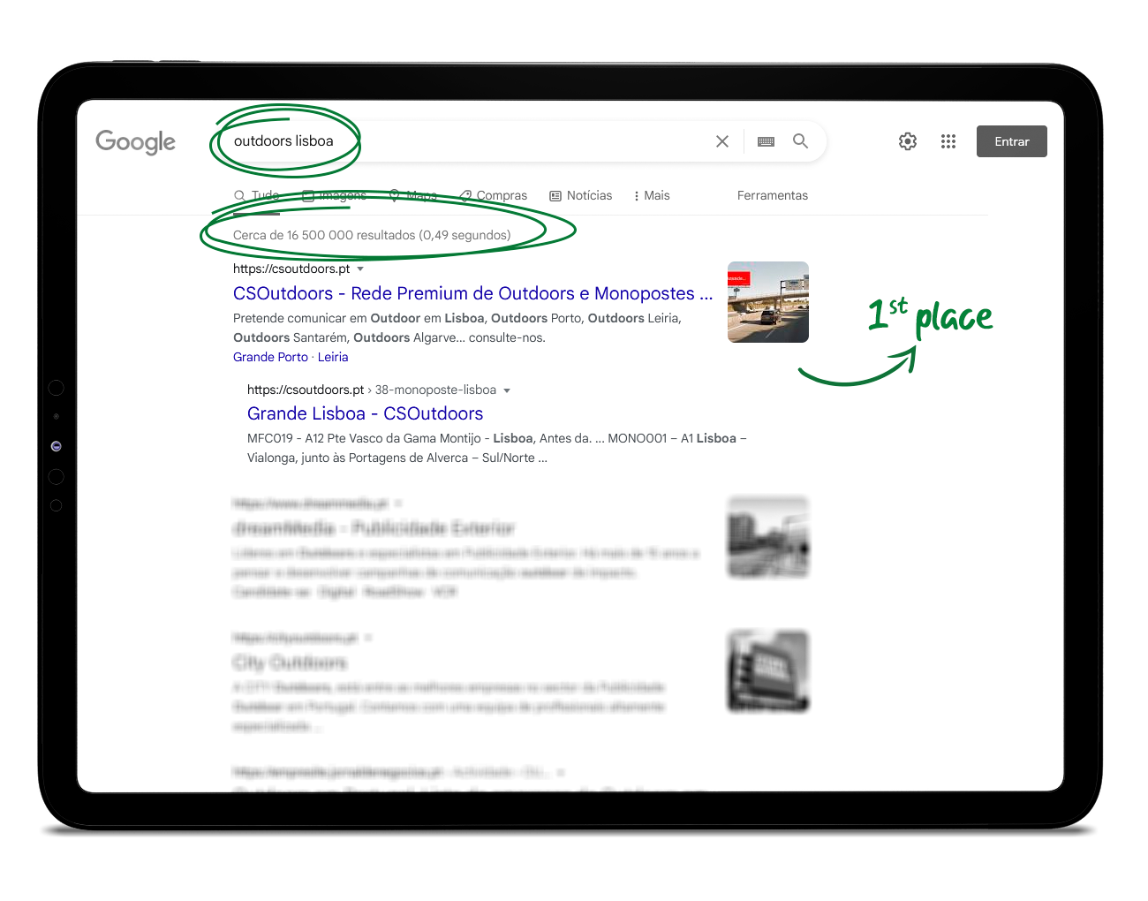The image size is (1148, 901).
Task: Click the magnifier search icon
Action: point(800,140)
